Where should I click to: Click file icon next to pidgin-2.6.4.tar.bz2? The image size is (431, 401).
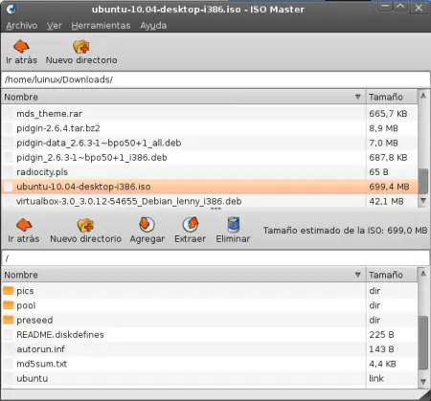tap(9, 128)
